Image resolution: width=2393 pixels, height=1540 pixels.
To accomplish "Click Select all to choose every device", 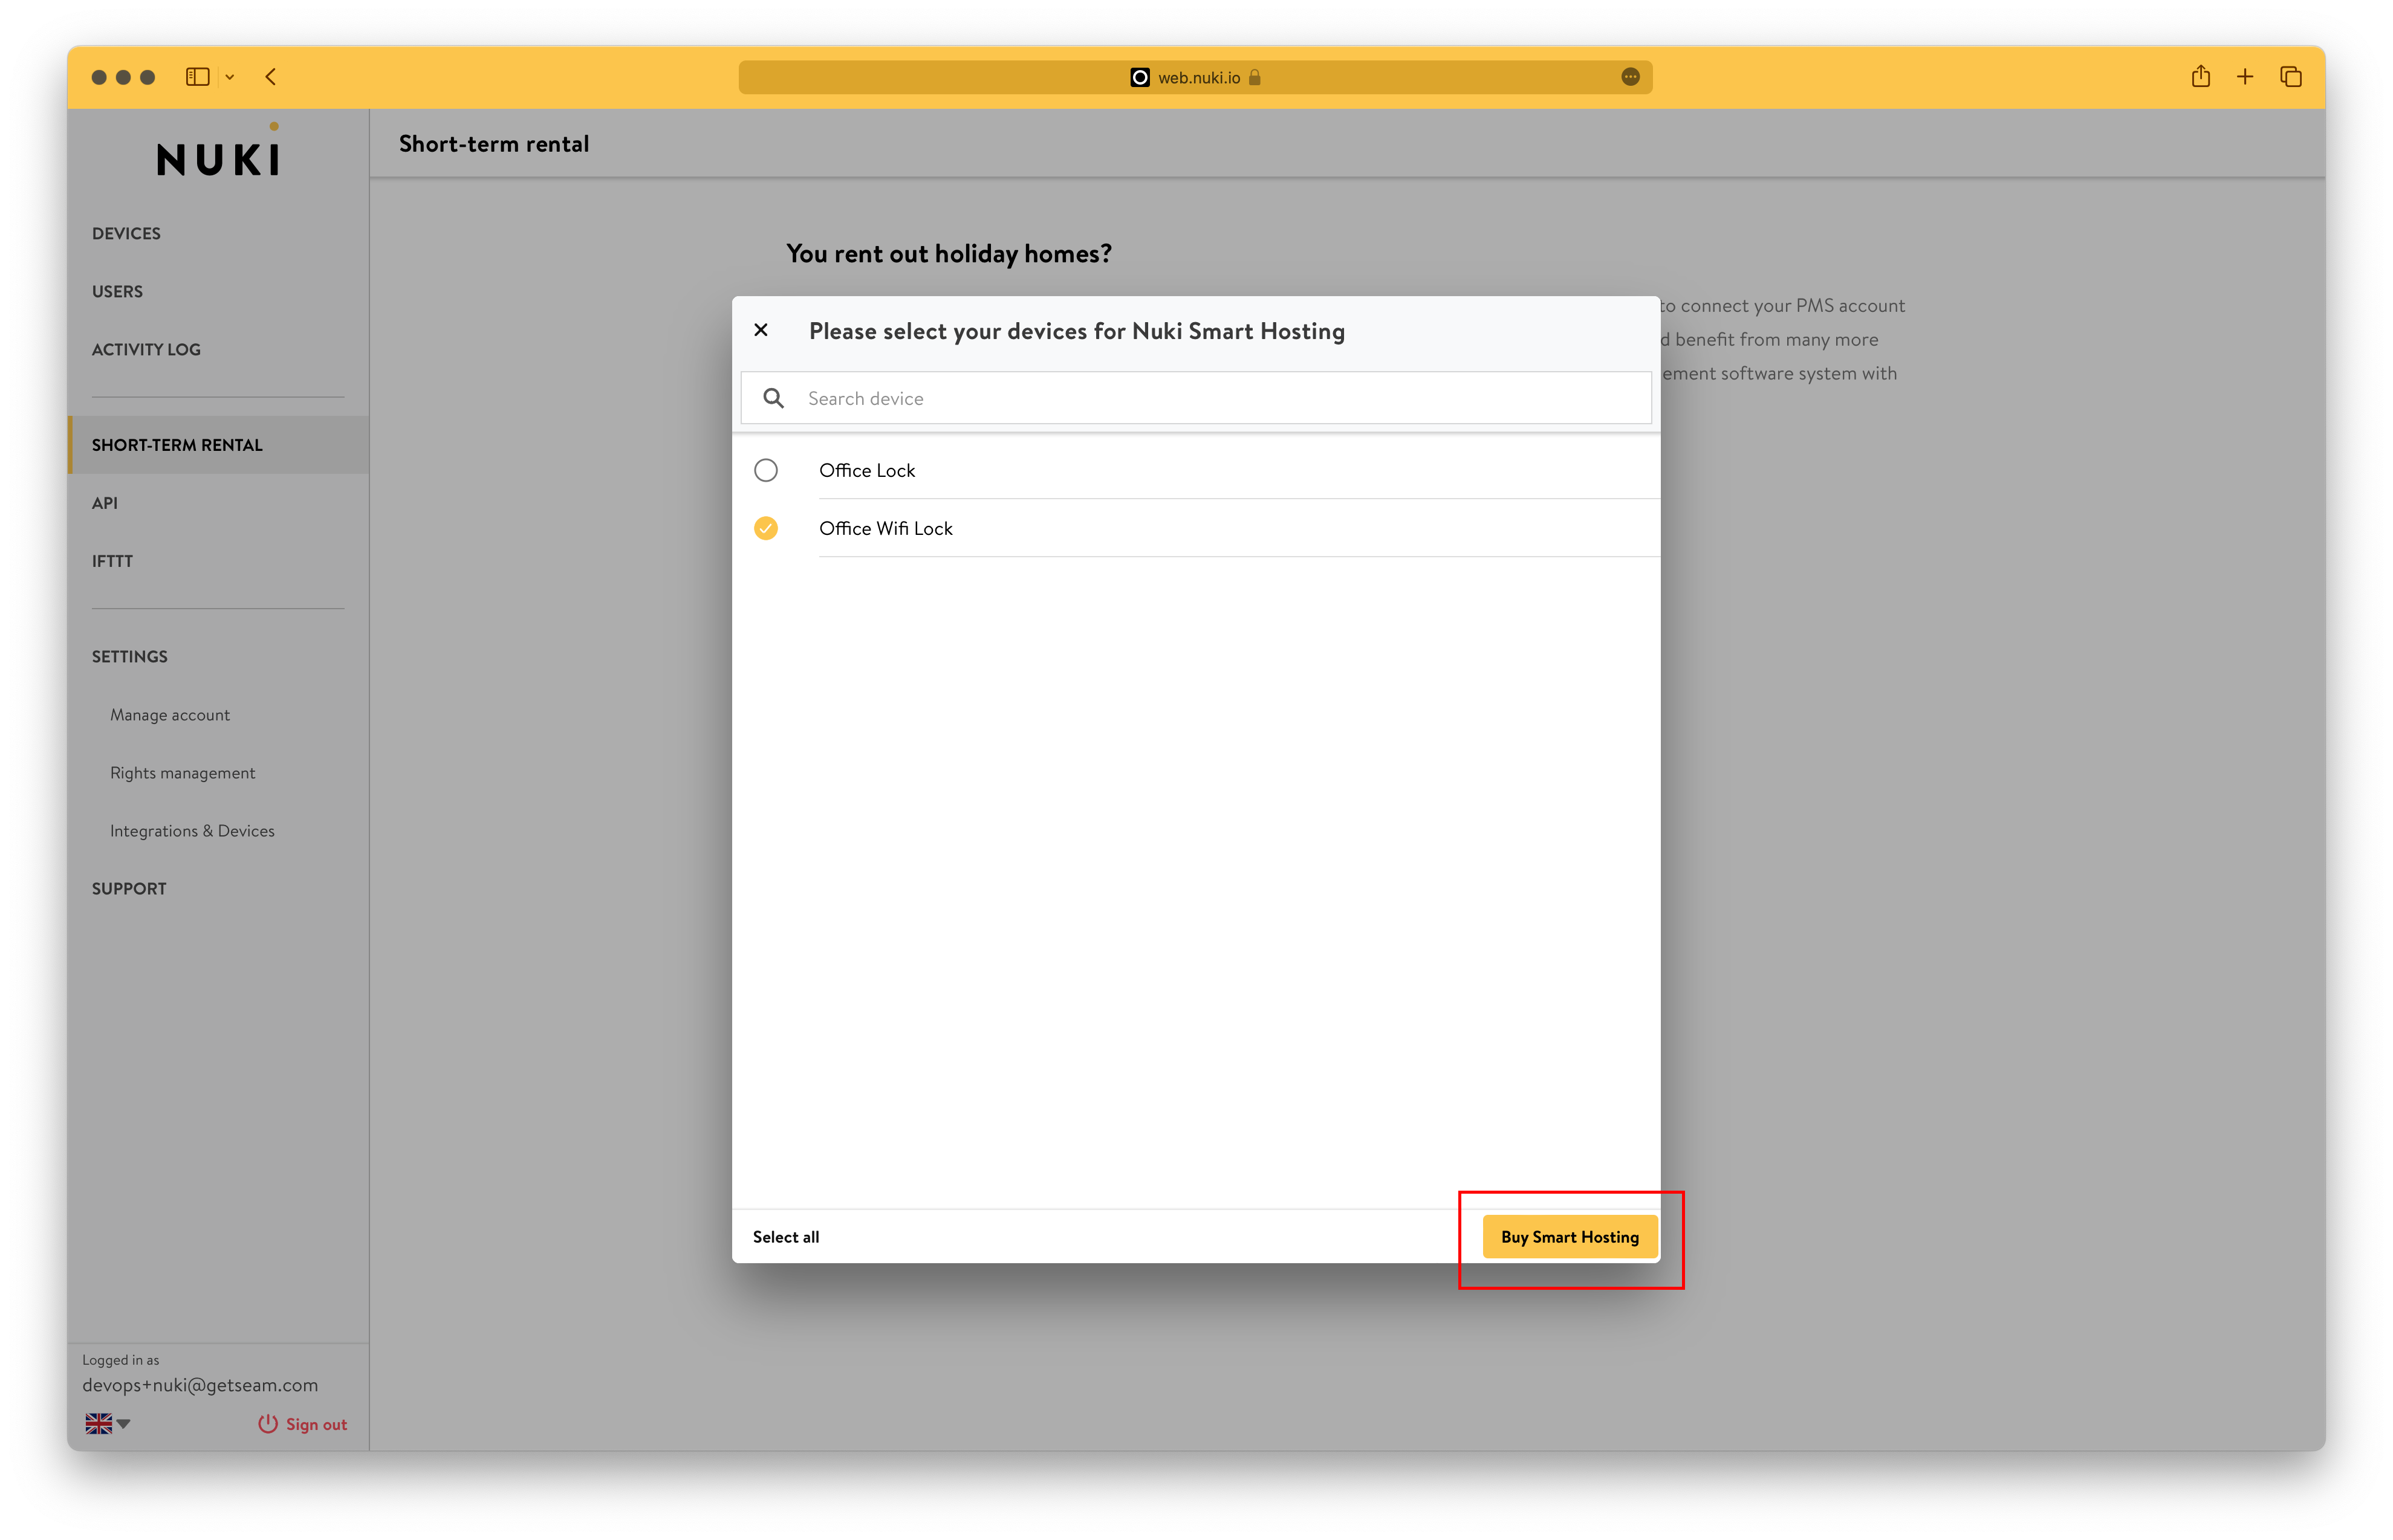I will tap(787, 1236).
